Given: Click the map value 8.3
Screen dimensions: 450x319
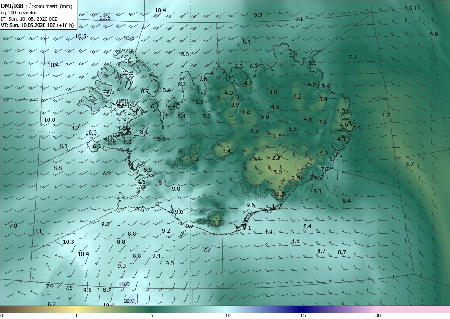Looking at the screenshot, I should (x=182, y=85).
